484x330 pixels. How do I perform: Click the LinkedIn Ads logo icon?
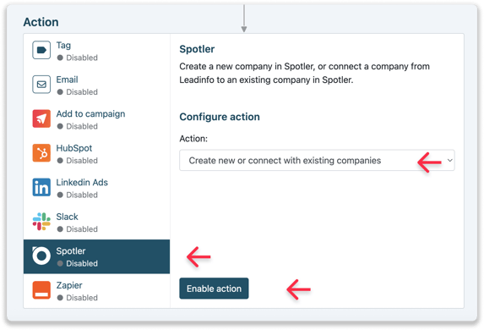click(41, 187)
